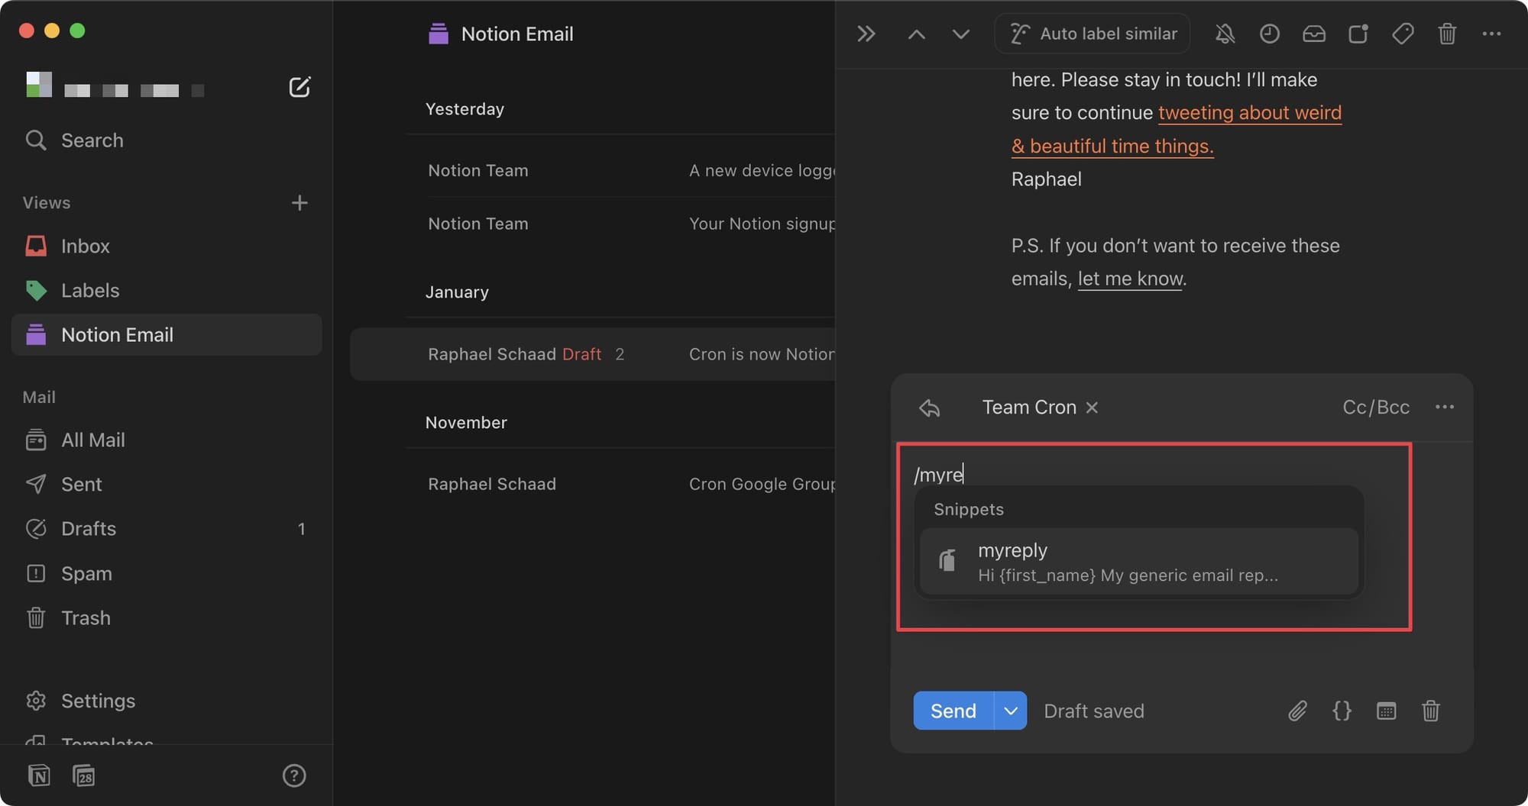Open the top toolbar more options menu
1528x806 pixels.
click(1491, 34)
